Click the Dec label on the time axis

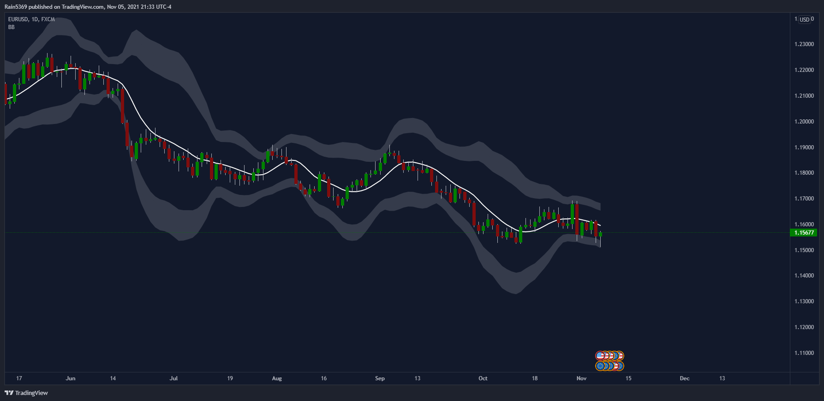tap(685, 378)
